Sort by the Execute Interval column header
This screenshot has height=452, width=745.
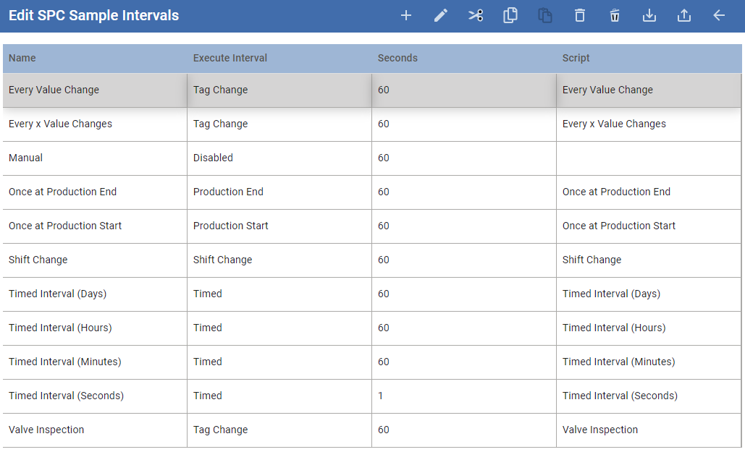point(230,58)
